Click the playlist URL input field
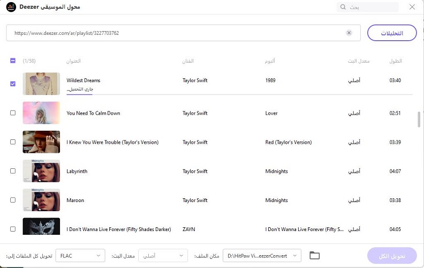The image size is (424, 268). 183,33
